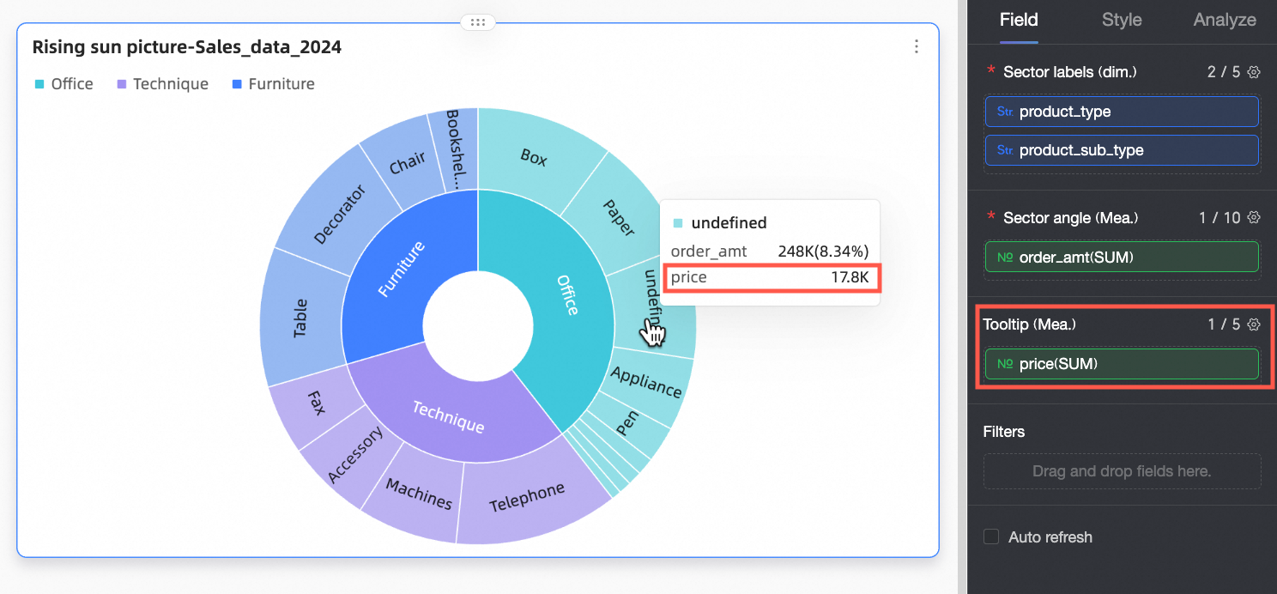Open Sector labels settings gear

(x=1253, y=72)
